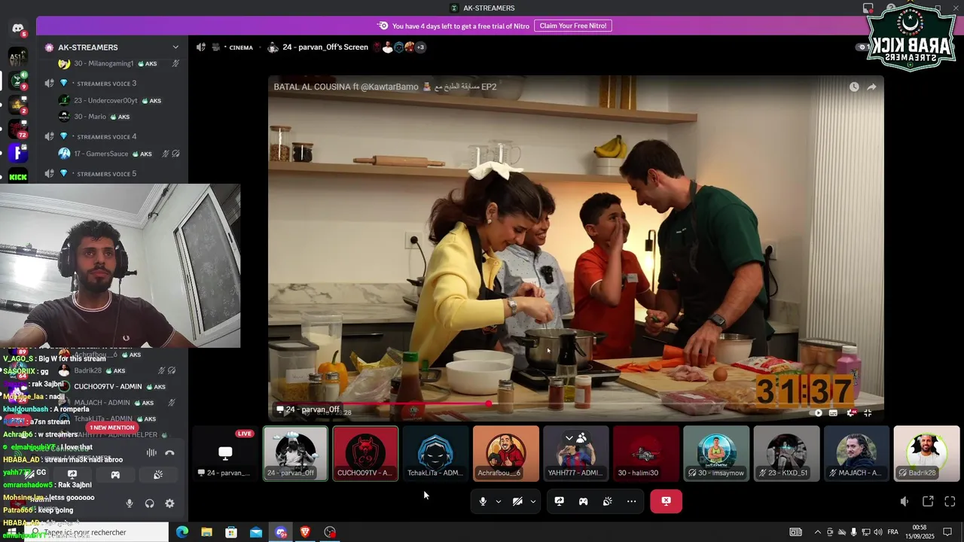Select CUCHO09TV participant tile
The image size is (964, 542).
[365, 453]
